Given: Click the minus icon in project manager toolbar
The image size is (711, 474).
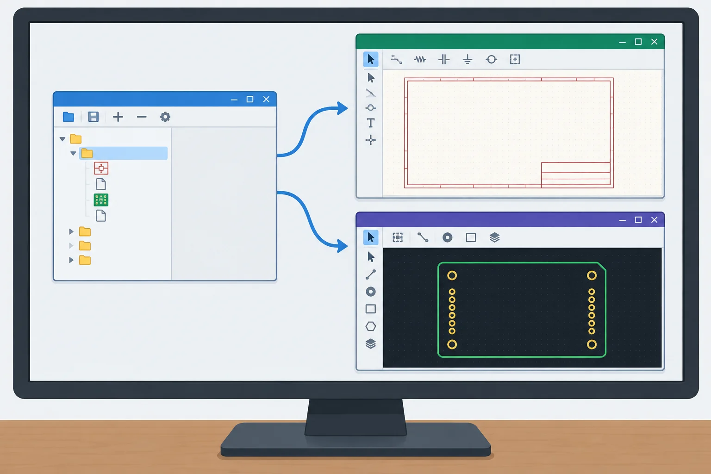Looking at the screenshot, I should point(142,117).
